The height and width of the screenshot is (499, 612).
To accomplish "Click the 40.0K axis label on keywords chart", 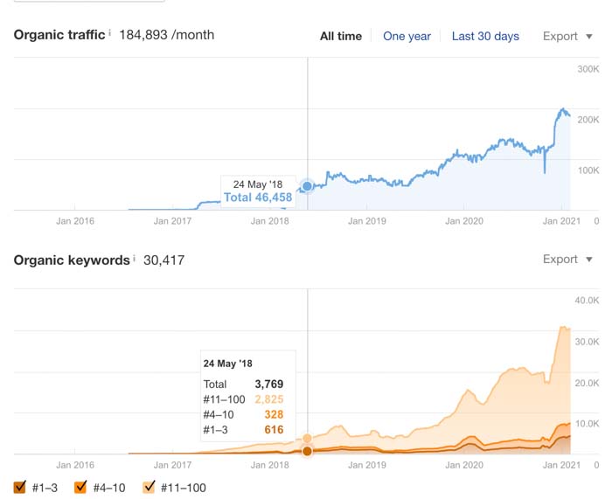I will pos(587,301).
